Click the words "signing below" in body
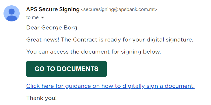The height and width of the screenshot is (105, 211). [x=140, y=52]
